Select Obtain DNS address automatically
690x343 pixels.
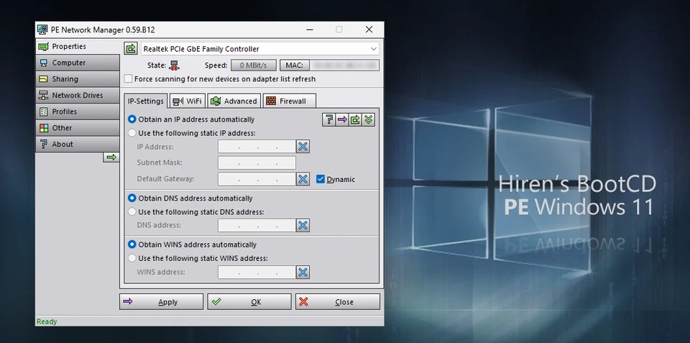132,198
